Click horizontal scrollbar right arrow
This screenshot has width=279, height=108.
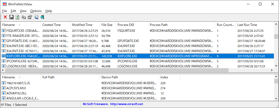click(x=272, y=70)
